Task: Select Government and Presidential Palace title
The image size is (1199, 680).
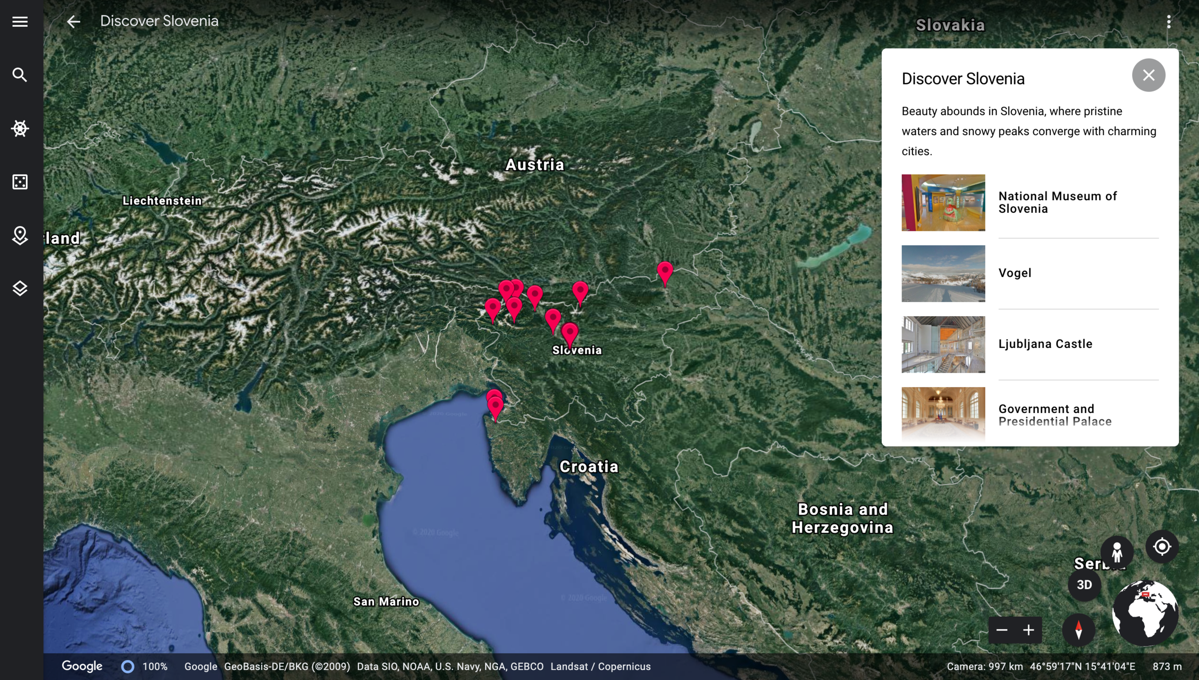Action: tap(1055, 415)
